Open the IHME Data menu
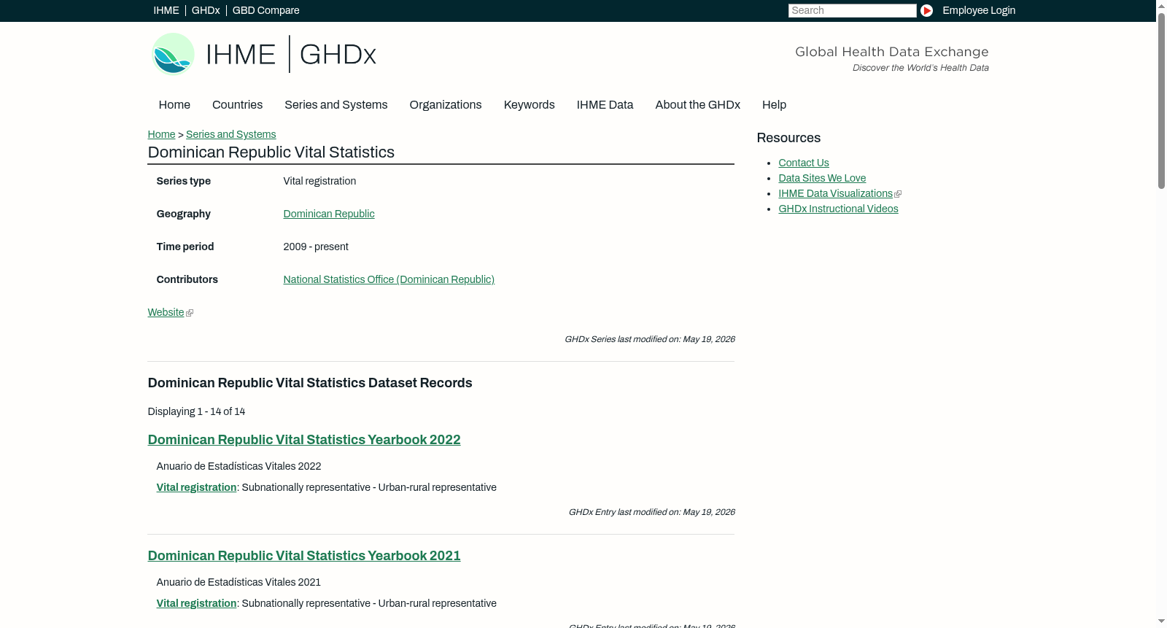This screenshot has height=628, width=1167. point(605,105)
